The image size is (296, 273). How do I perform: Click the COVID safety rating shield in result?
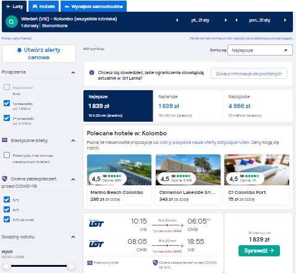pyautogui.click(x=155, y=262)
